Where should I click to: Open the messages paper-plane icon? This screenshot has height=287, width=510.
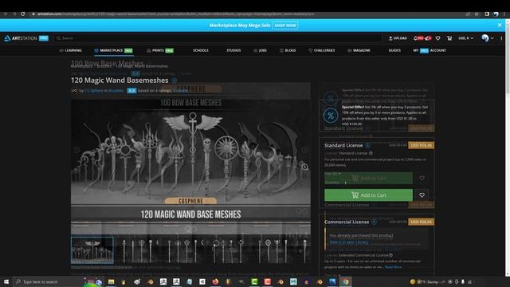click(x=427, y=38)
